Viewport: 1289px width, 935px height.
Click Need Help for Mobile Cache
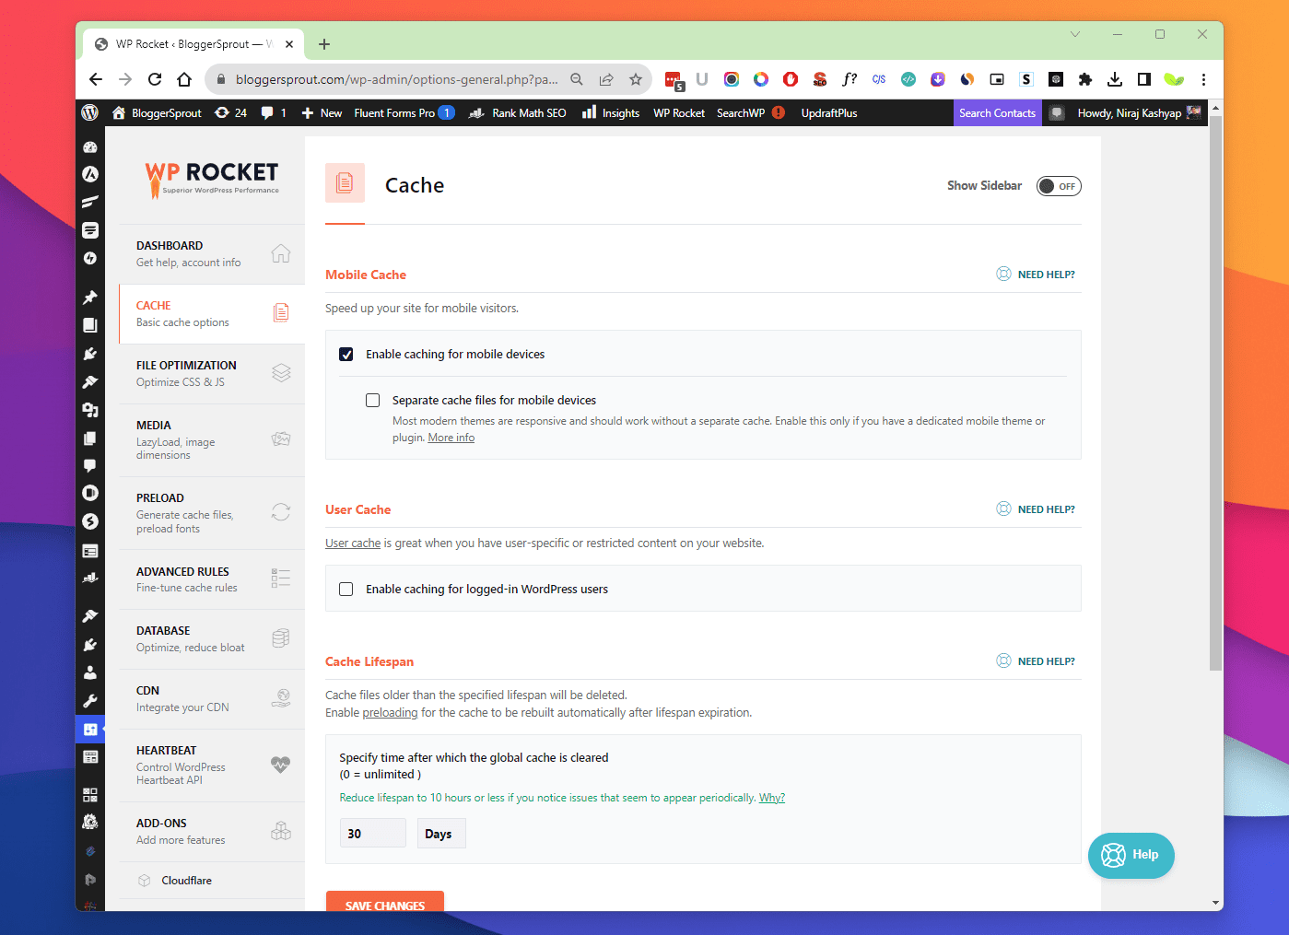pyautogui.click(x=1037, y=275)
